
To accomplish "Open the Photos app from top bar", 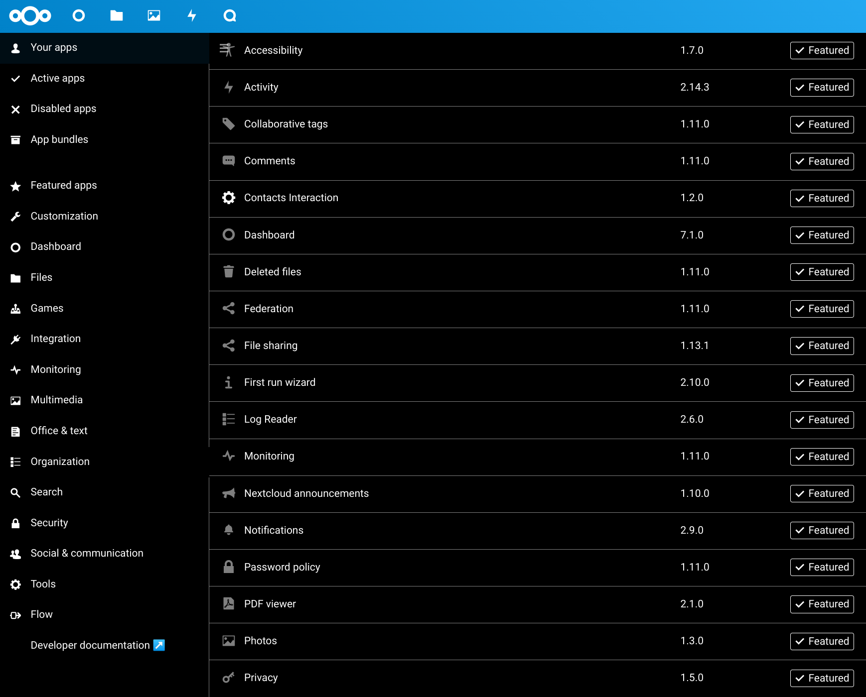I will (154, 15).
